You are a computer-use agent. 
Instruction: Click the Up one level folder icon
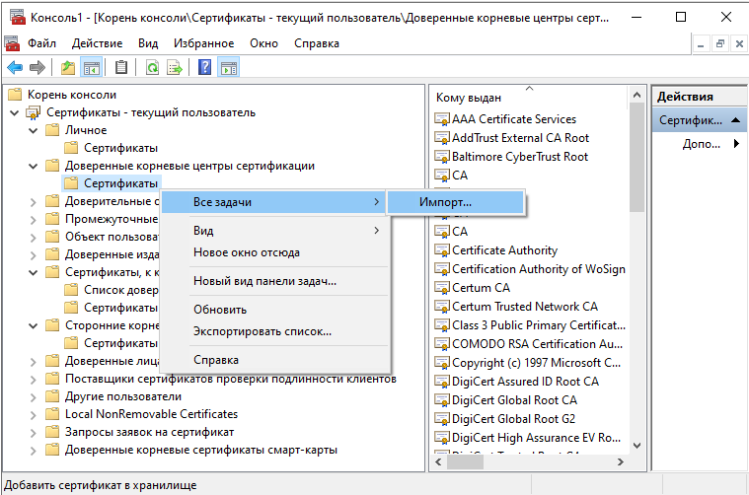(x=67, y=67)
